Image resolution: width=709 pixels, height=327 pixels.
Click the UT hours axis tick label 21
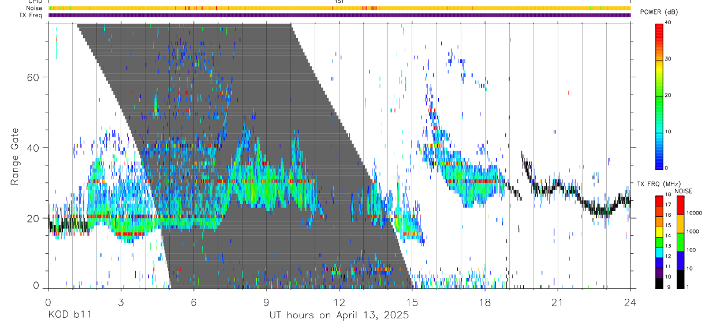point(558,302)
